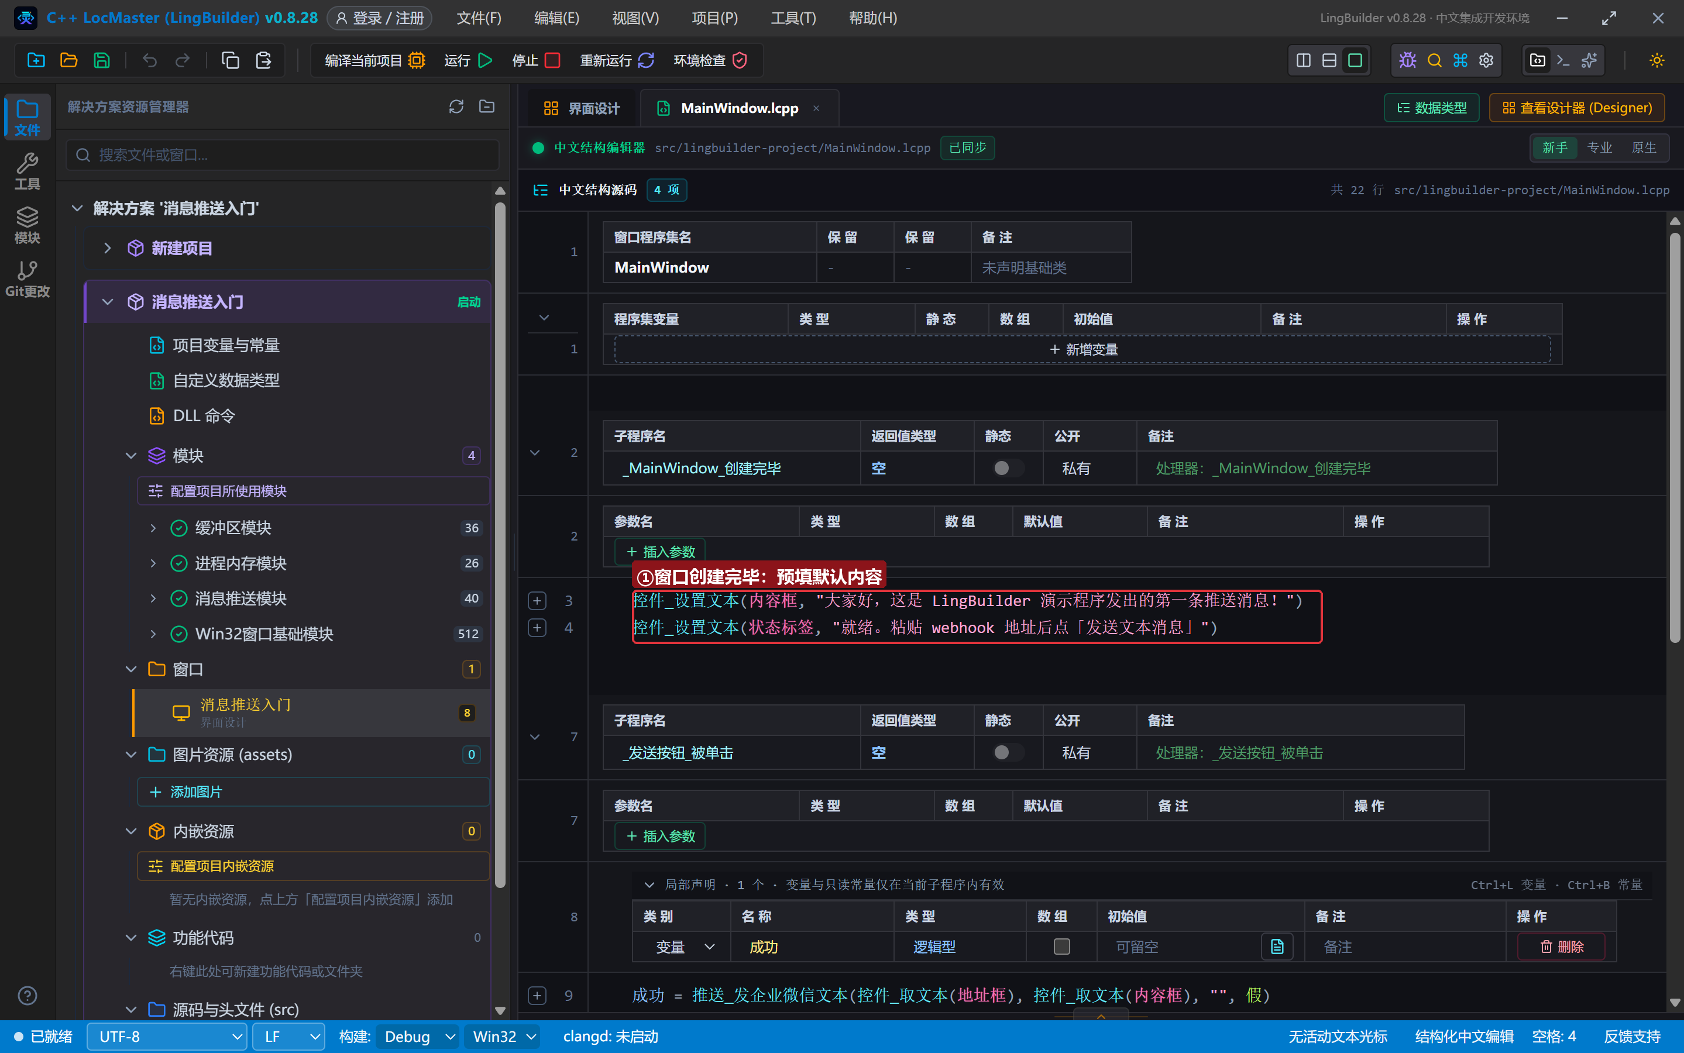
Task: Open the 工具(T) menu
Action: pos(793,18)
